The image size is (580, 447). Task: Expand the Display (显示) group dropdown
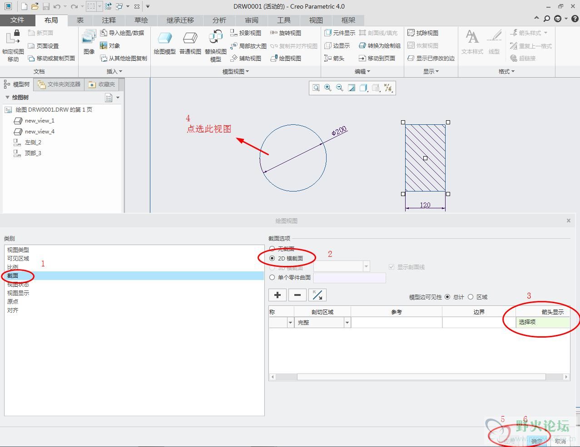431,71
